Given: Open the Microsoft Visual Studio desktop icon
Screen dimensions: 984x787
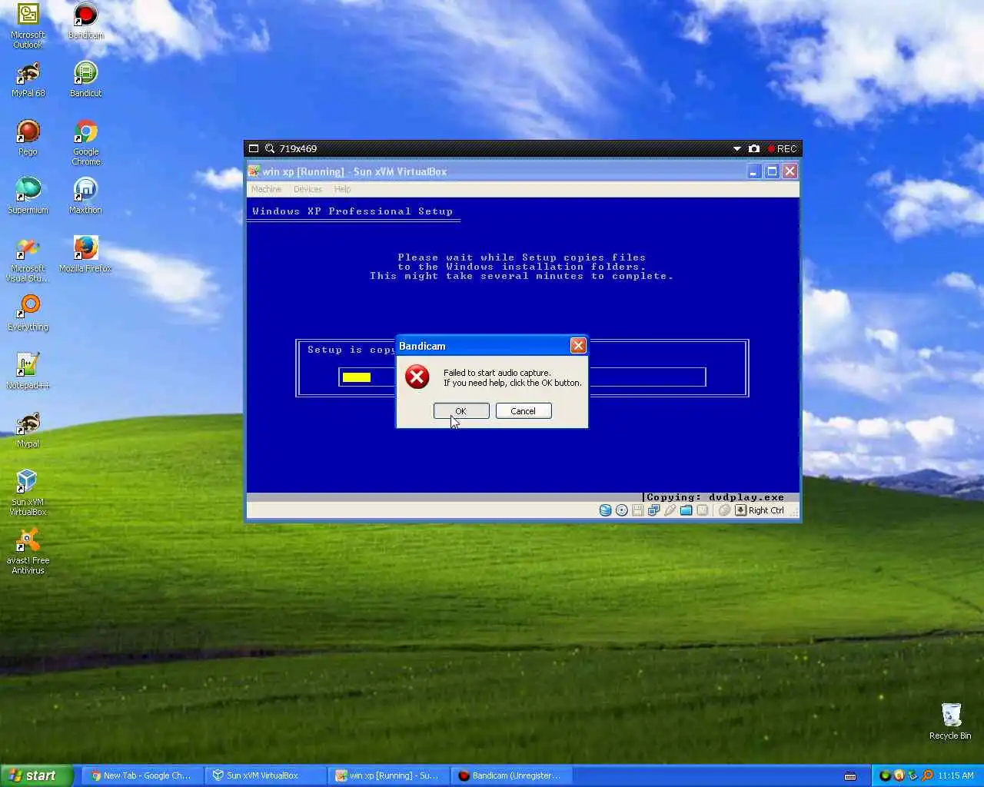Looking at the screenshot, I should [28, 260].
